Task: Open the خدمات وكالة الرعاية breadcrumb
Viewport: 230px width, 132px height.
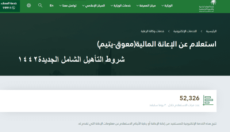Action: point(153,31)
